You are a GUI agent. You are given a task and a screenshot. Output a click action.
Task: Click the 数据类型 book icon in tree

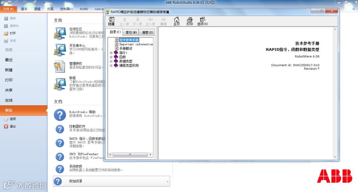(x=116, y=61)
